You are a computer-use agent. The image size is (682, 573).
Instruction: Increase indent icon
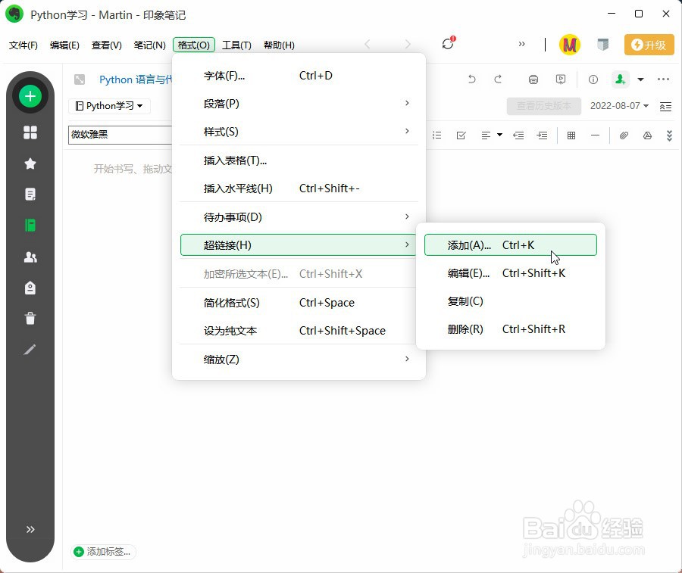click(x=542, y=135)
